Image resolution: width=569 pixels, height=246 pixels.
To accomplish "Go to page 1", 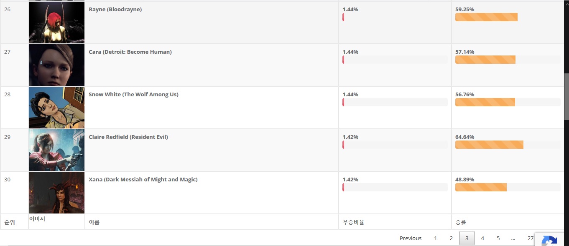I will point(435,238).
